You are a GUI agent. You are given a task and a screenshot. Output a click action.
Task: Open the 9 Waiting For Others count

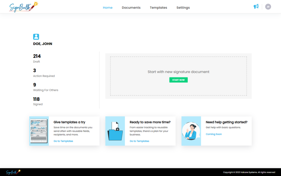[46, 87]
